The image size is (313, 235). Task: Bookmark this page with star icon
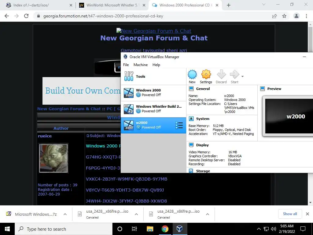pos(284,16)
